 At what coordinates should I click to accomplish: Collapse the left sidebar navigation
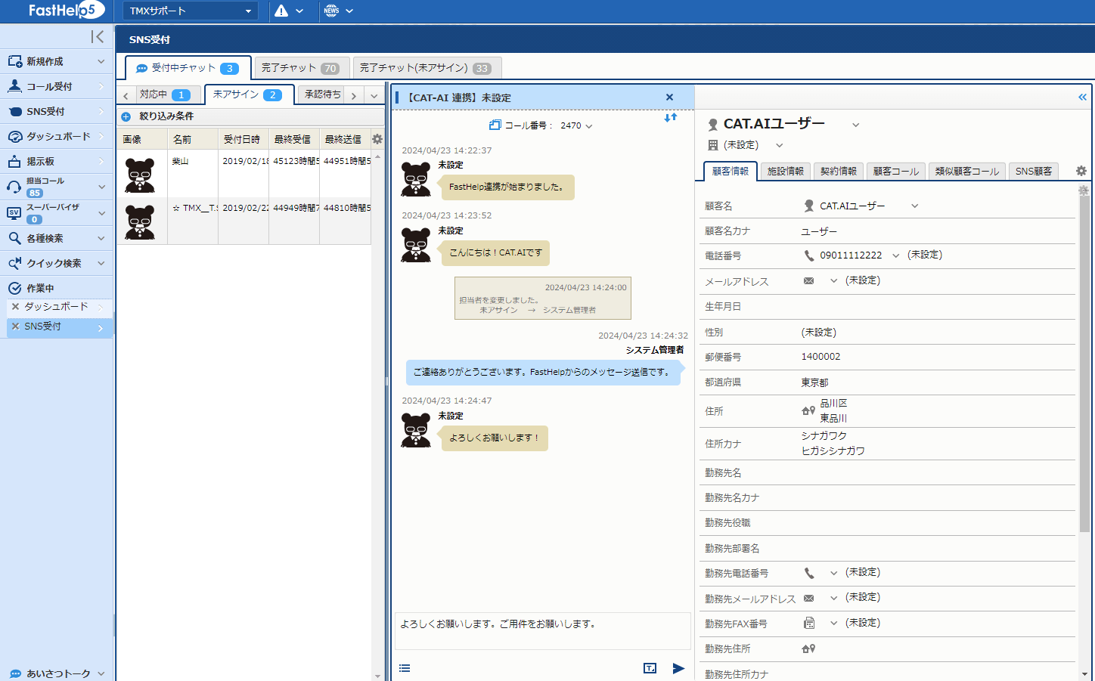[x=98, y=36]
